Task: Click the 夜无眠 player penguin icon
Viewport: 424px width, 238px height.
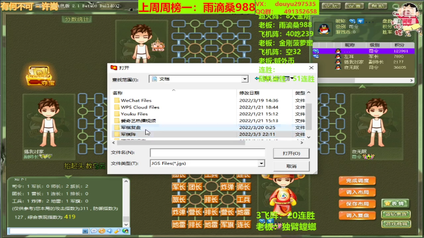Action: point(338,68)
